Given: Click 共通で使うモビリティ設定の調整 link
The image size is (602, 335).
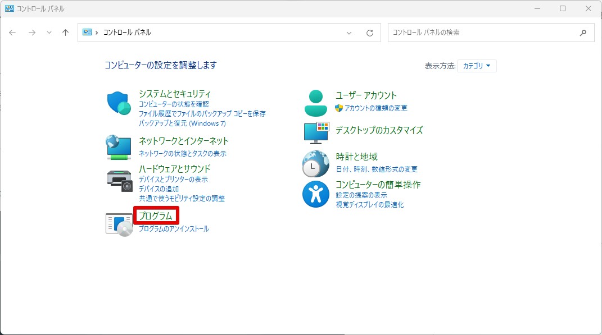Looking at the screenshot, I should 182,199.
